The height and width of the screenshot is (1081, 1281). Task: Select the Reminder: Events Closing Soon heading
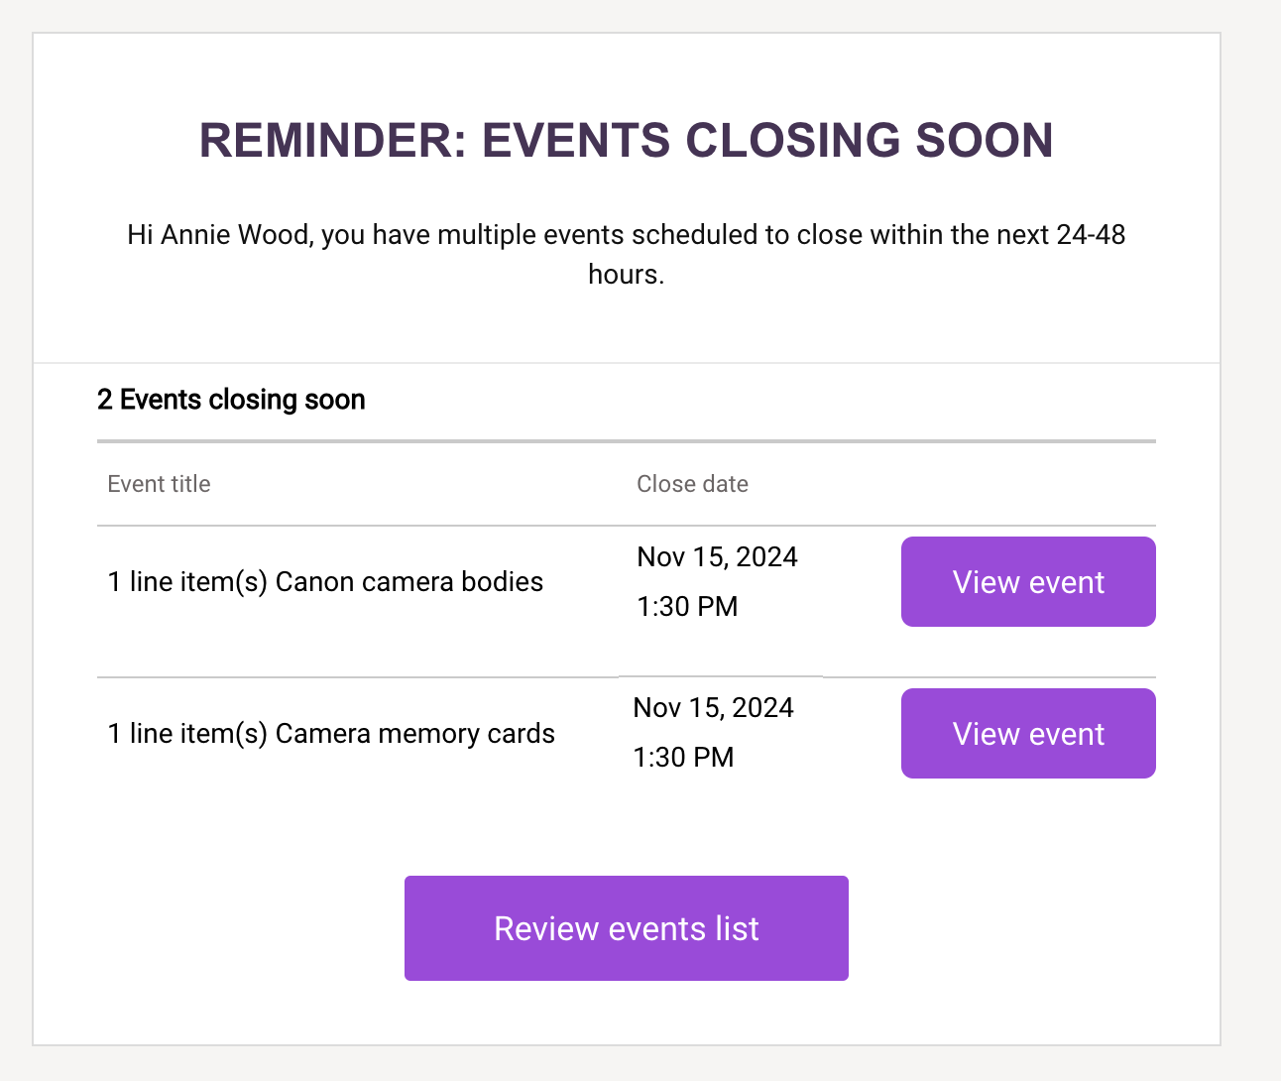point(627,140)
